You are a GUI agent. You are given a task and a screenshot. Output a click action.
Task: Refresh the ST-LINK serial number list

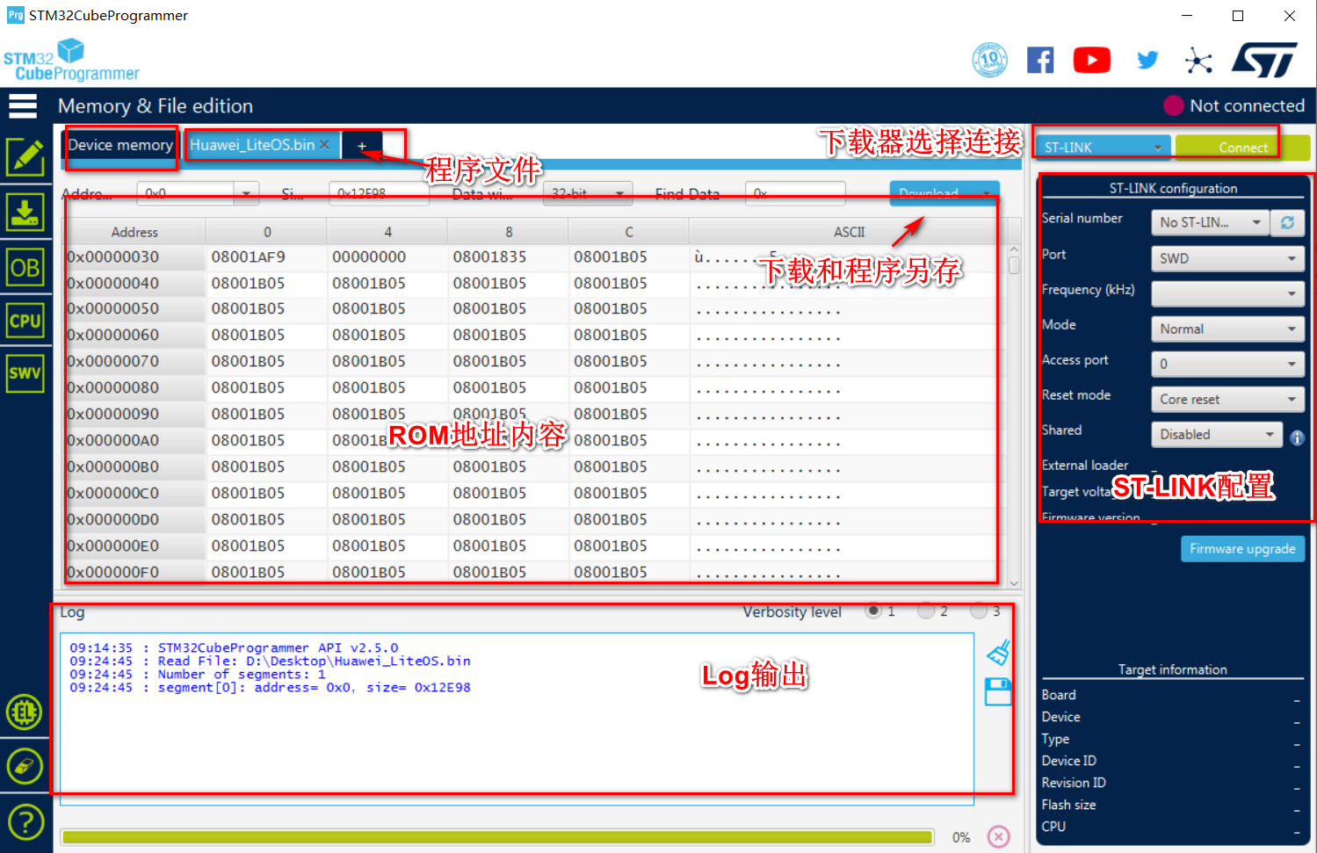(1287, 222)
